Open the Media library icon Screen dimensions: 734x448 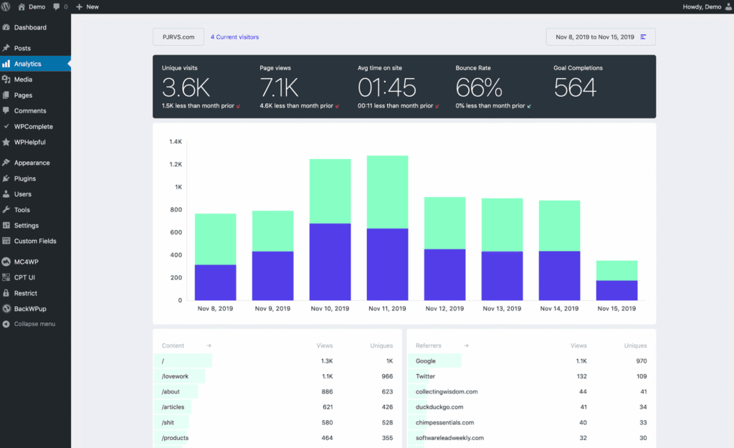[6, 80]
